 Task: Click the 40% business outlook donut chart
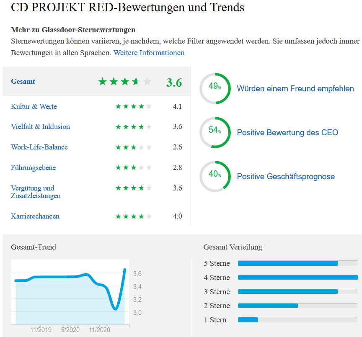click(215, 177)
